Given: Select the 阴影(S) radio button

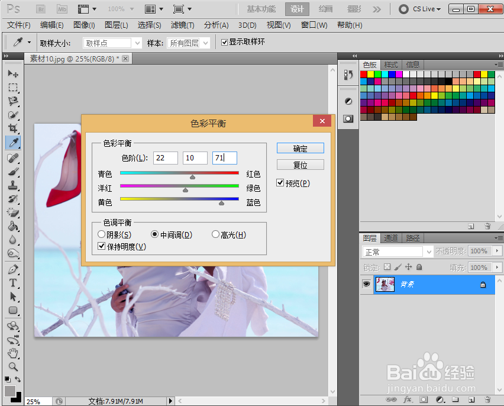Looking at the screenshot, I should pos(101,234).
